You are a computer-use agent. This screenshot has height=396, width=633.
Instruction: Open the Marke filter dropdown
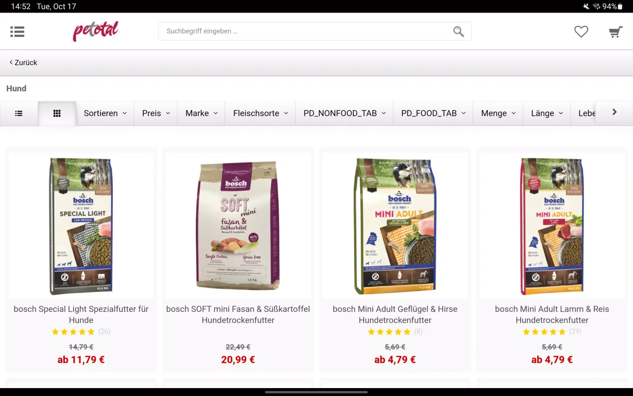pos(201,113)
